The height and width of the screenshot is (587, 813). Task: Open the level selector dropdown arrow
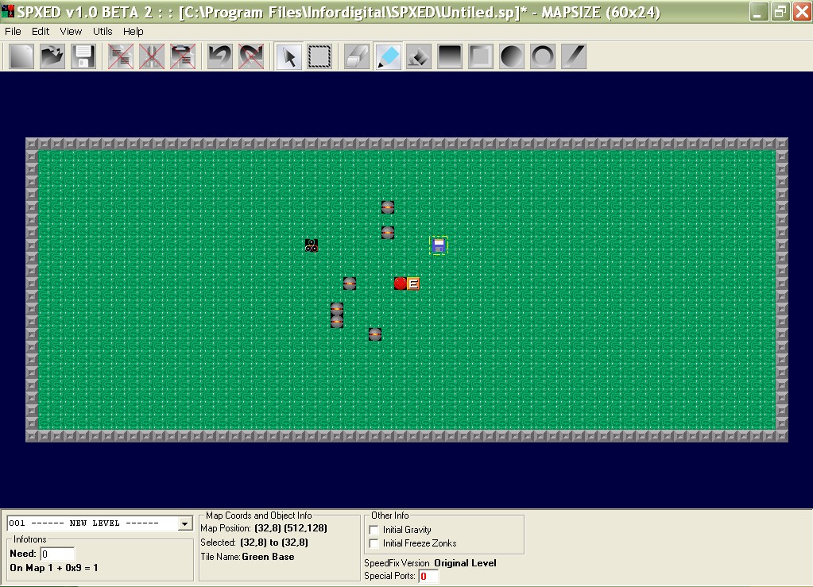coord(184,523)
